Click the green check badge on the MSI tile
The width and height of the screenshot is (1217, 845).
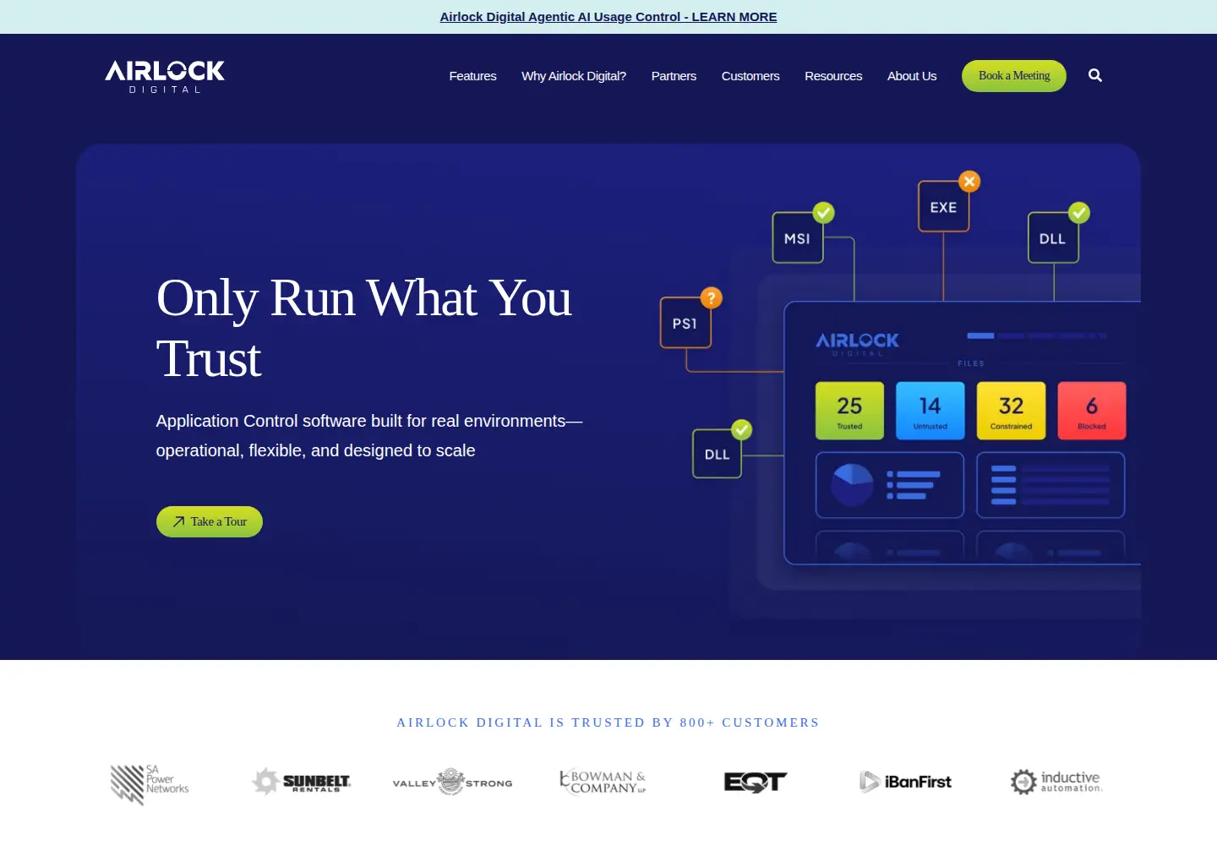pyautogui.click(x=823, y=212)
